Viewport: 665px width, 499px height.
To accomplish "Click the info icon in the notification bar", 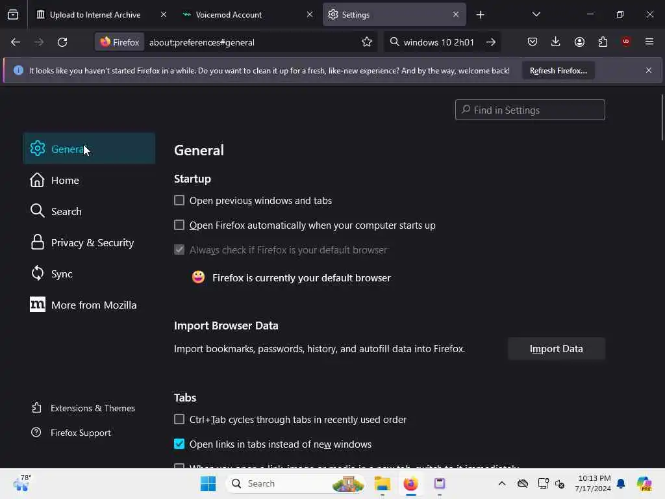I will 18,70.
